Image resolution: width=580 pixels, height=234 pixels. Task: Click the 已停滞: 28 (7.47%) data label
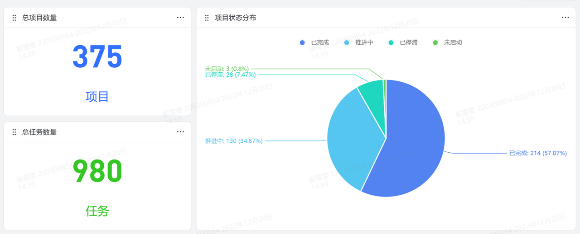[x=230, y=75]
